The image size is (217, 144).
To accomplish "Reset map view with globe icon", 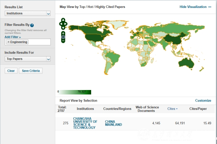I will point(63,37).
